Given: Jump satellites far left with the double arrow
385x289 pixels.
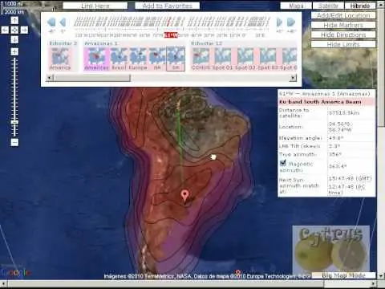Looking at the screenshot, I should pyautogui.click(x=51, y=22).
